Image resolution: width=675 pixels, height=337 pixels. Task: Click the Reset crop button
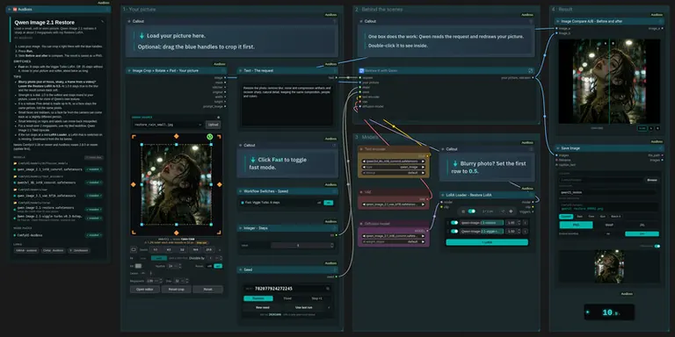click(x=176, y=290)
